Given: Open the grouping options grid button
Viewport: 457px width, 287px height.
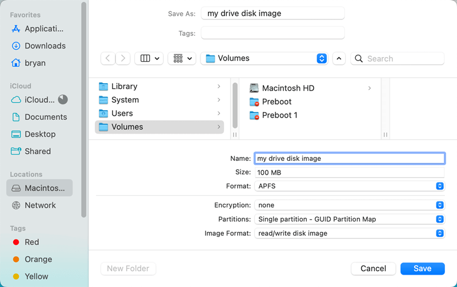Looking at the screenshot, I should (182, 58).
